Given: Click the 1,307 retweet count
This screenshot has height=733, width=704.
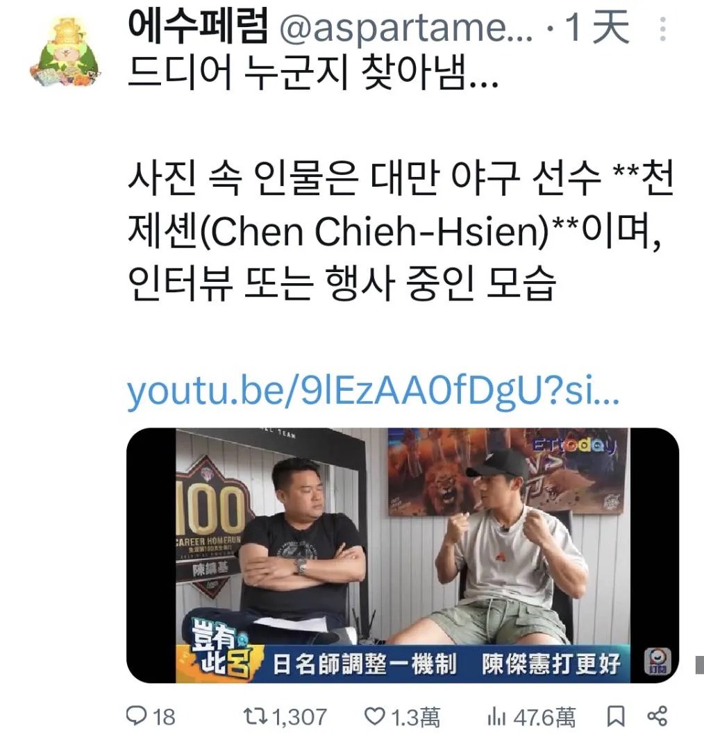Looking at the screenshot, I should 299,716.
